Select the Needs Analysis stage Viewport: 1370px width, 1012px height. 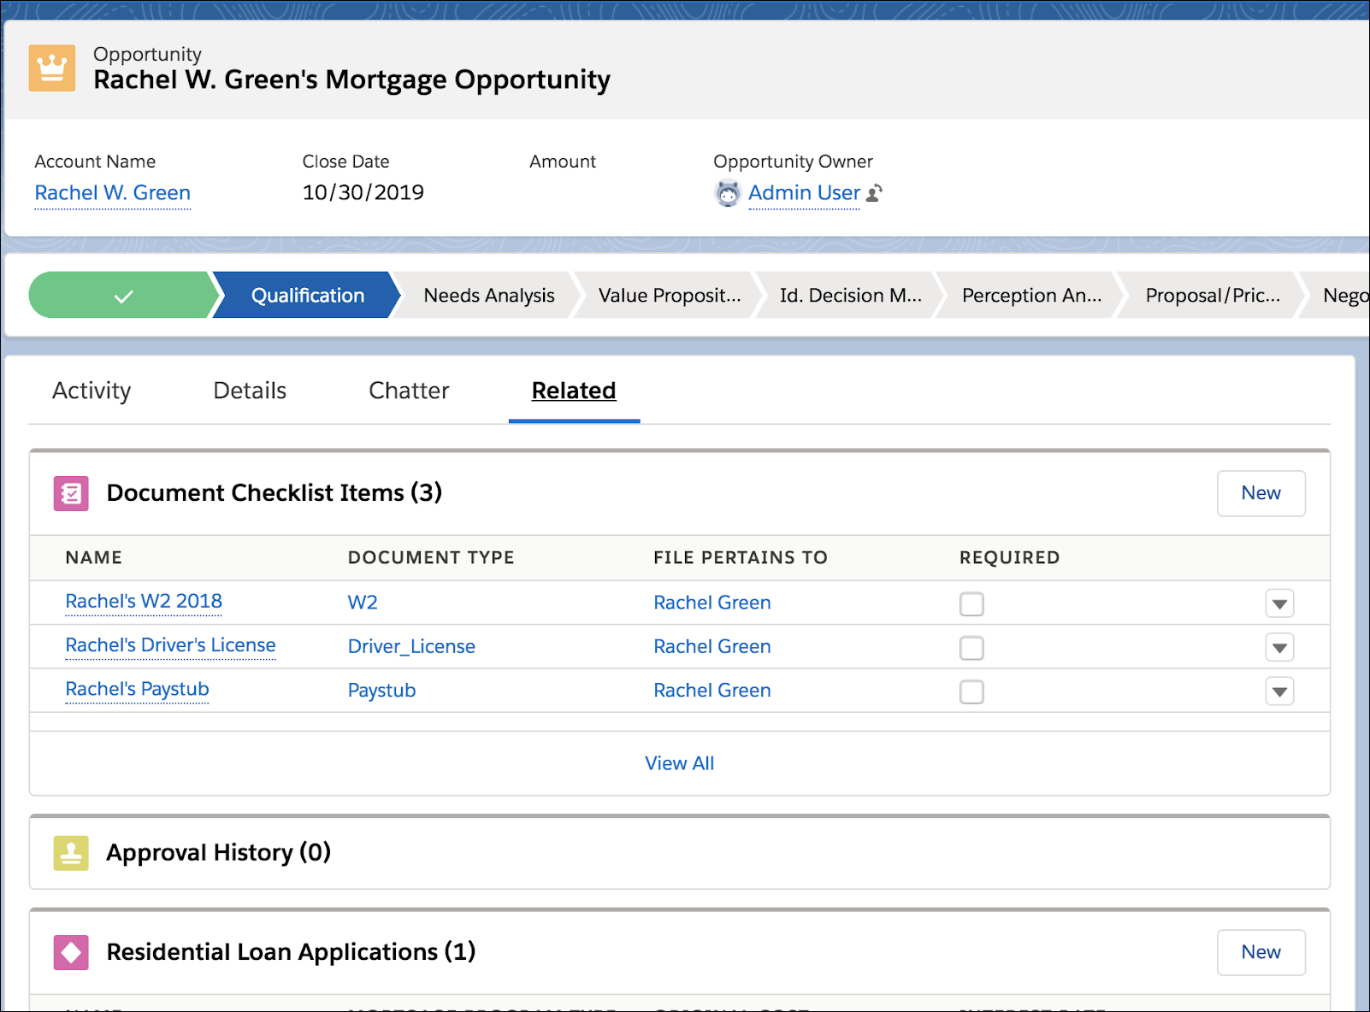pyautogui.click(x=489, y=296)
